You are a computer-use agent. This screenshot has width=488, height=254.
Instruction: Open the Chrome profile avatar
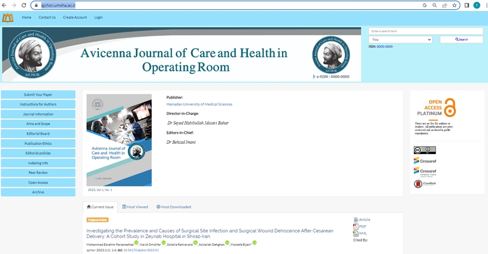477,5
